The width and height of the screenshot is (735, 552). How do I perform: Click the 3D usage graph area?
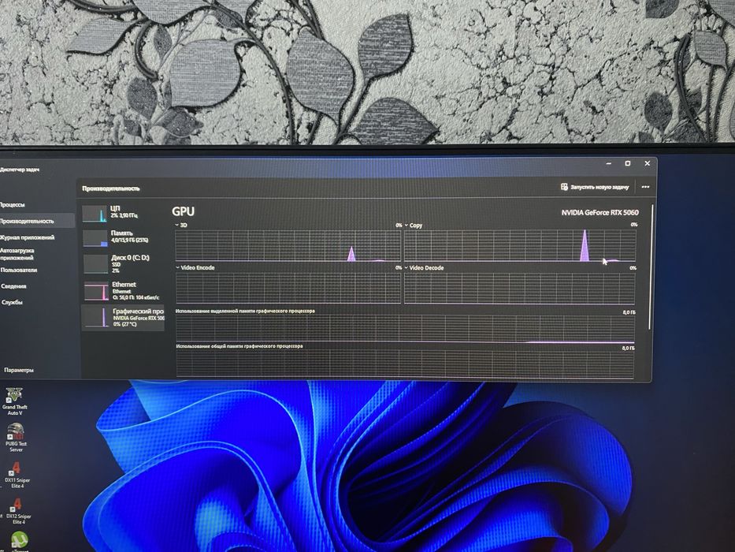[288, 245]
